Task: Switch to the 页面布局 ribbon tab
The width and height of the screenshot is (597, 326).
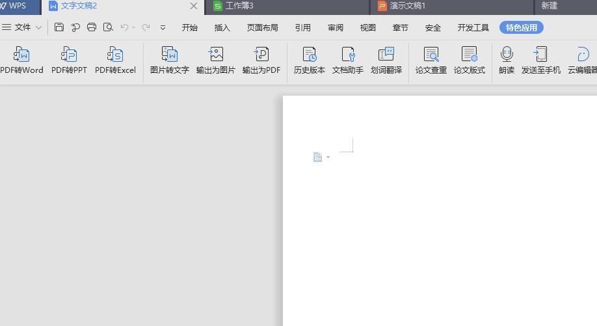Action: 262,27
